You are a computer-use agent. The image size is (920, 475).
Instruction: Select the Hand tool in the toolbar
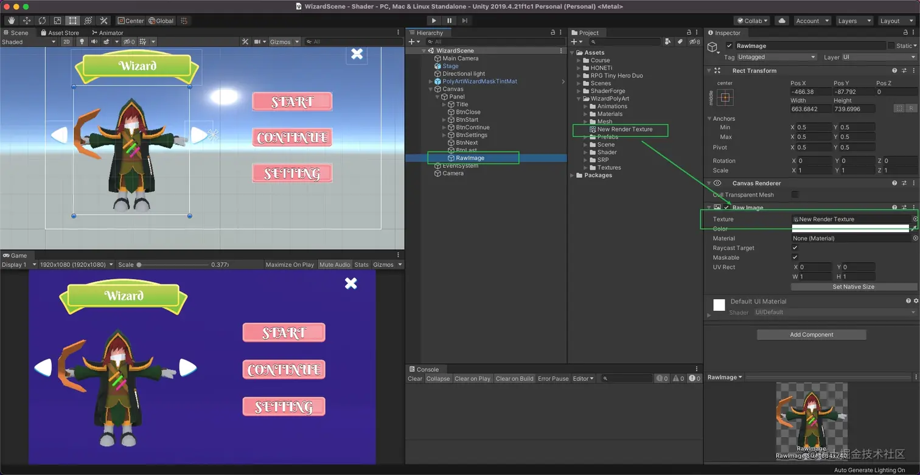click(x=11, y=21)
